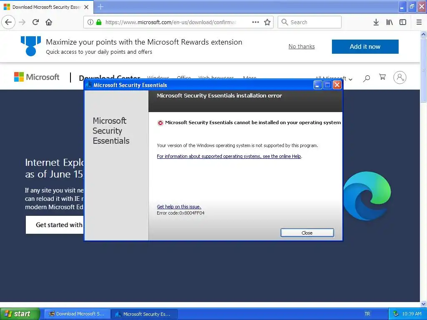The width and height of the screenshot is (427, 320).
Task: Click the TR language indicator
Action: (367, 314)
